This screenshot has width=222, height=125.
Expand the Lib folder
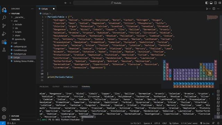point(16,28)
